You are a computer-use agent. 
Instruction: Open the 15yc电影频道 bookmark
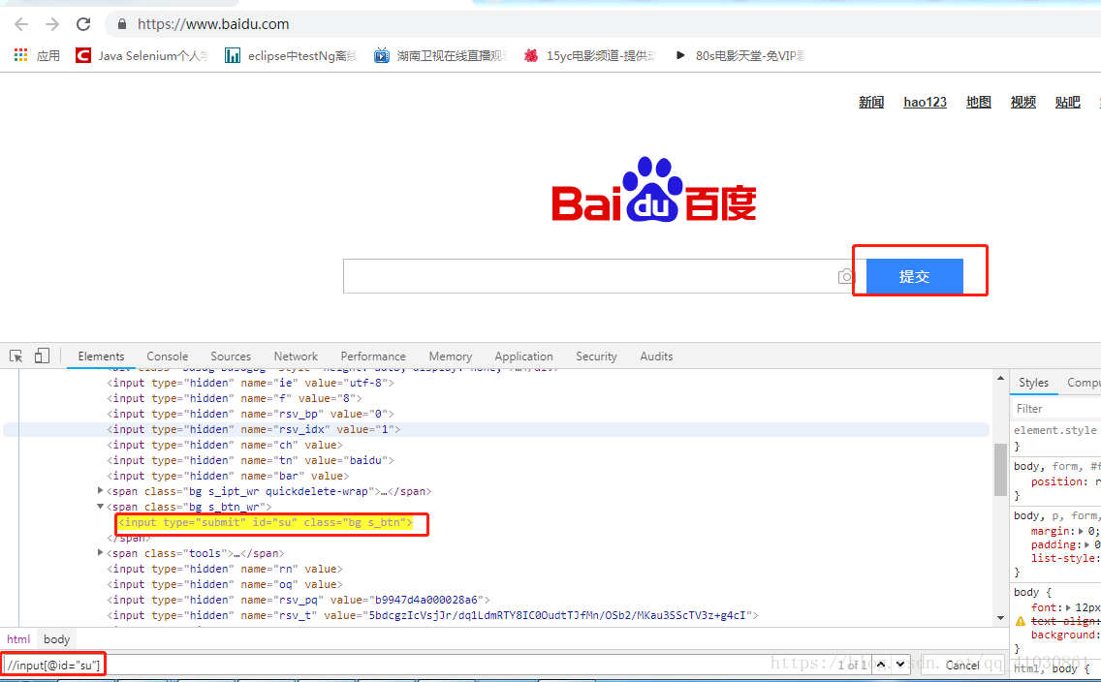[x=590, y=55]
